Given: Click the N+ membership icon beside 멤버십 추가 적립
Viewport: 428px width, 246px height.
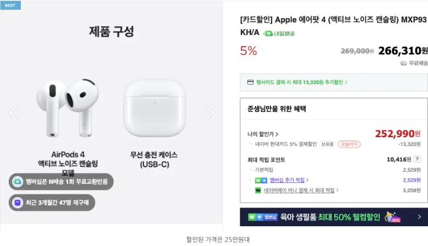Looking at the screenshot, I should [261, 180].
